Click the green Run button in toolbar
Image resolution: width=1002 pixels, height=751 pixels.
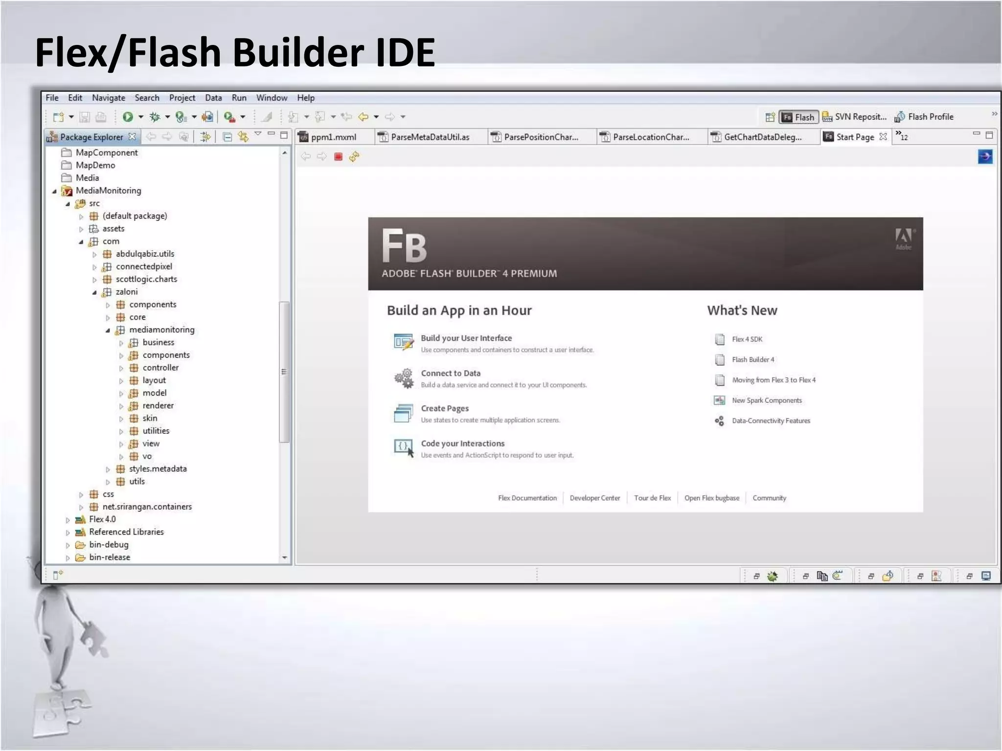[x=128, y=116]
